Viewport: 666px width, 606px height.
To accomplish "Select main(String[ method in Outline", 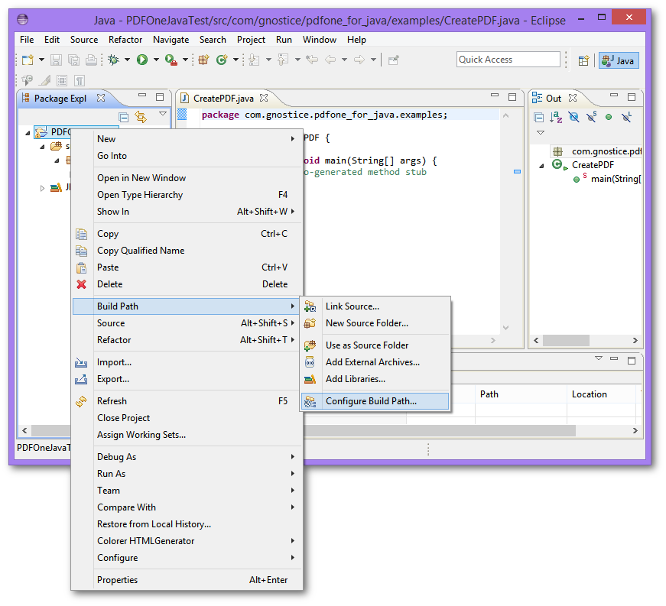I will pyautogui.click(x=616, y=179).
